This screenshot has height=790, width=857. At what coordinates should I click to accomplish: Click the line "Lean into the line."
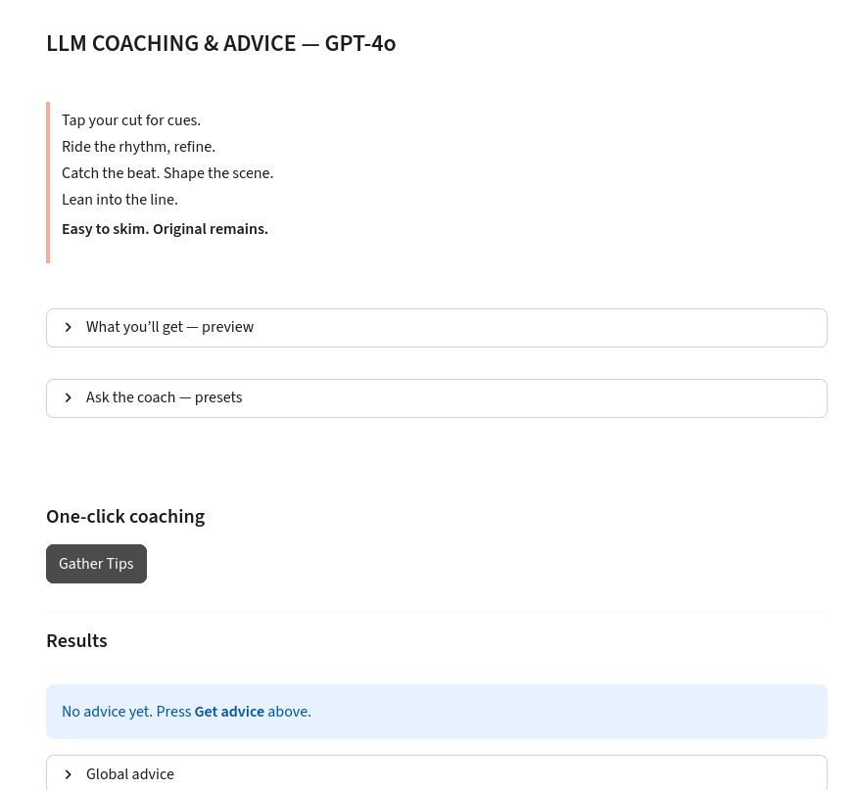click(x=119, y=200)
